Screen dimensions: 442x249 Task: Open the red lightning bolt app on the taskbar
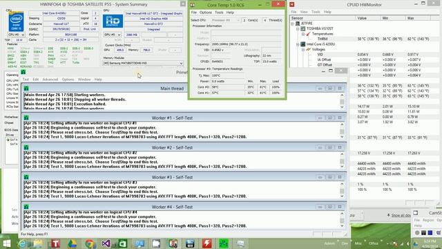pyautogui.click(x=206, y=243)
